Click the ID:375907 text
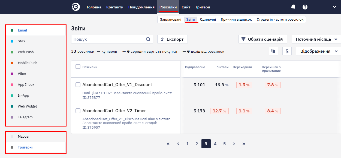 click(x=91, y=128)
